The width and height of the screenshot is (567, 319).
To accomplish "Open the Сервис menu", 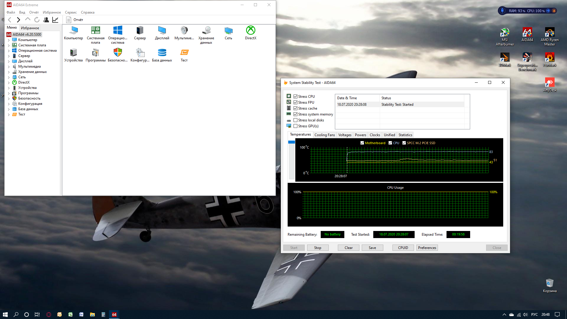I will point(71,12).
